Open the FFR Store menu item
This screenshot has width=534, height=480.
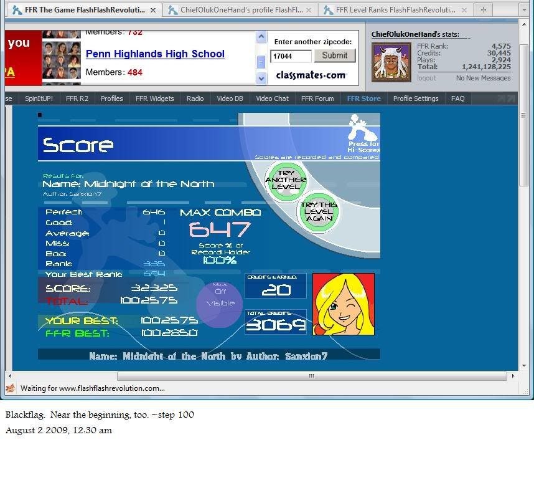pos(363,98)
